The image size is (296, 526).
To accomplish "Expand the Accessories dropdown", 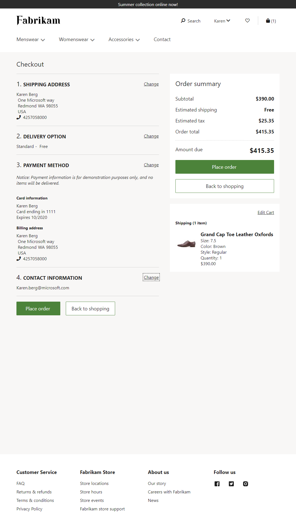I will 124,39.
